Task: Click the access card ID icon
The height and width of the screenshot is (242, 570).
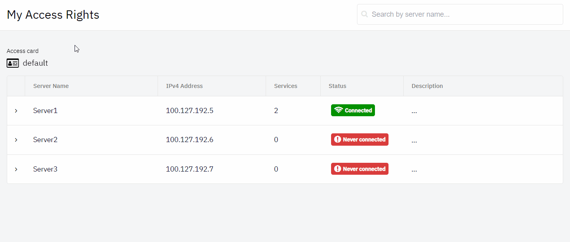Action: 13,63
